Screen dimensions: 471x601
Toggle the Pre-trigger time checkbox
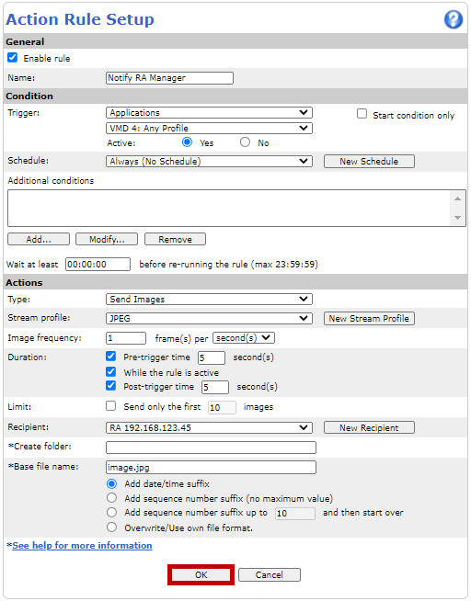110,357
